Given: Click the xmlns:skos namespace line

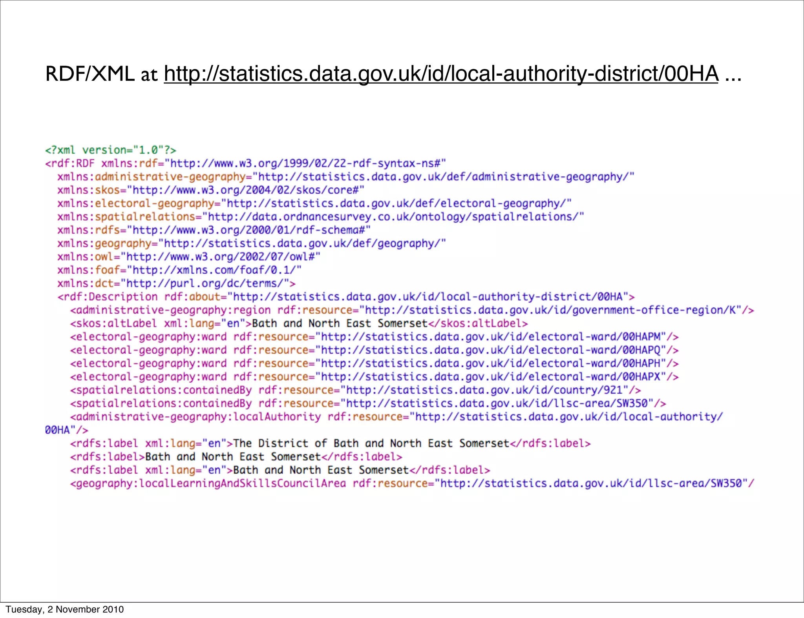Looking at the screenshot, I should (211, 190).
